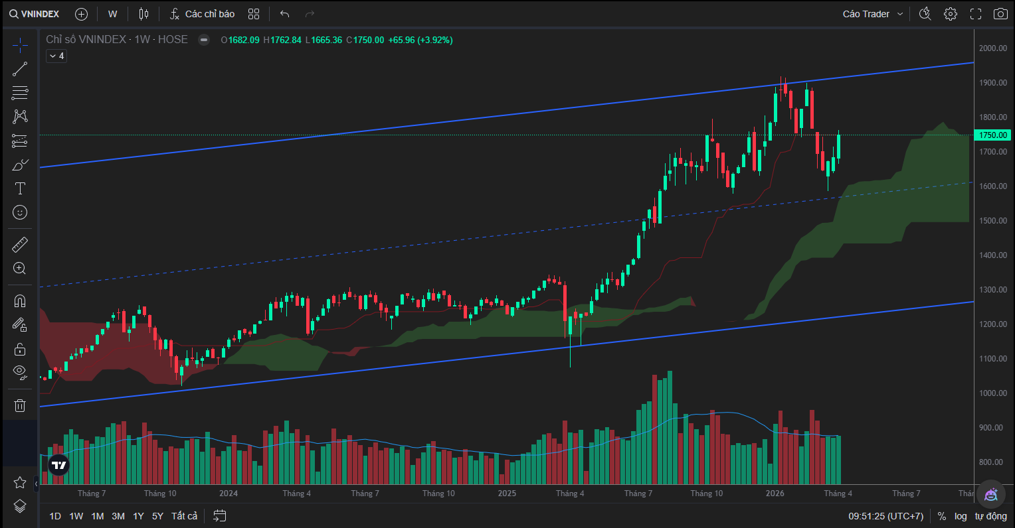Click the 2000.00 price scale label
Screen dimensions: 1015x528
[993, 48]
